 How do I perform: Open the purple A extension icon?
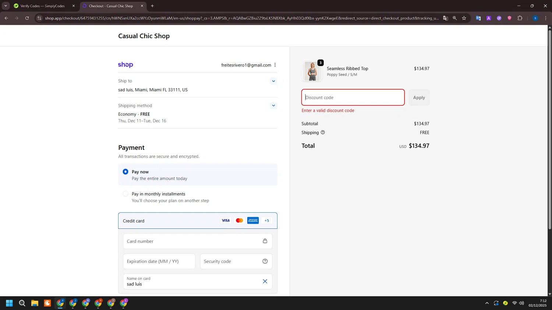(489, 18)
